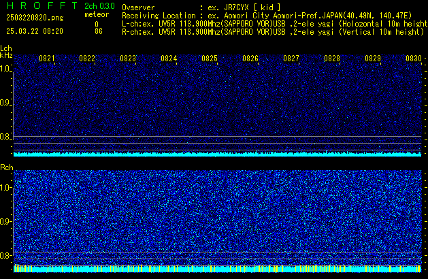
Task: Click the 'Rch' channel label
Action: click(x=7, y=167)
